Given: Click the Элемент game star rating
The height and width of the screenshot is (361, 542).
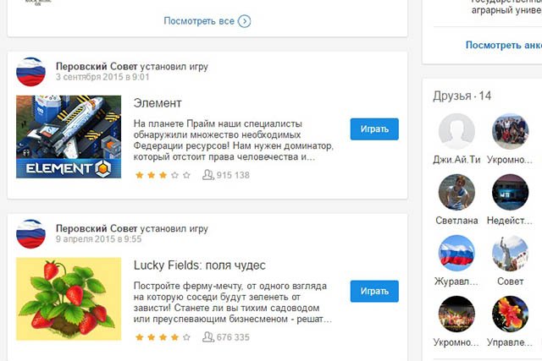Looking at the screenshot, I should click(x=163, y=175).
